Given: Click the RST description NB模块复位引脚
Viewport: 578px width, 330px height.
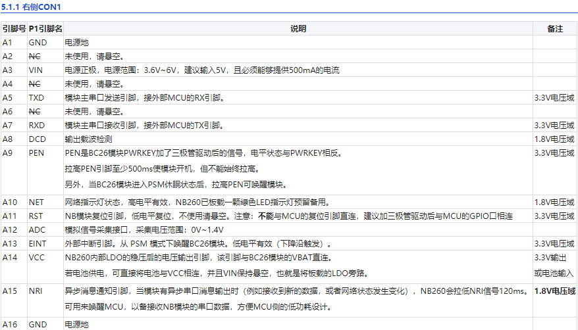Looking at the screenshot, I should [x=288, y=216].
